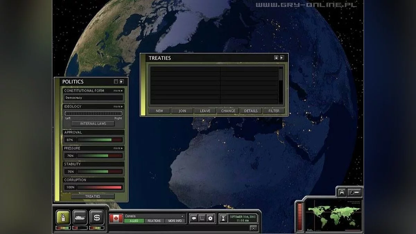Screen dimensions: 416x234
Task: Click the Politics indicator bar under podium icon
Action: click(63, 228)
